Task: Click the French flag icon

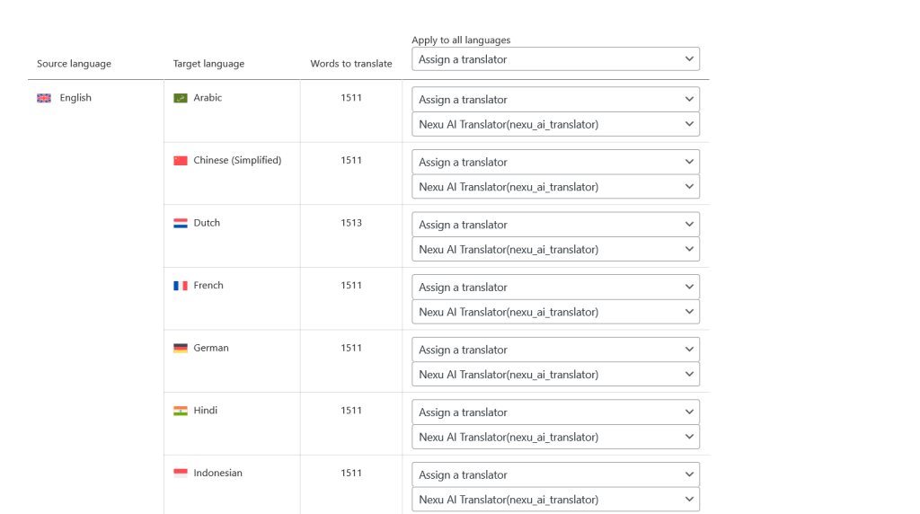Action: pyautogui.click(x=180, y=286)
